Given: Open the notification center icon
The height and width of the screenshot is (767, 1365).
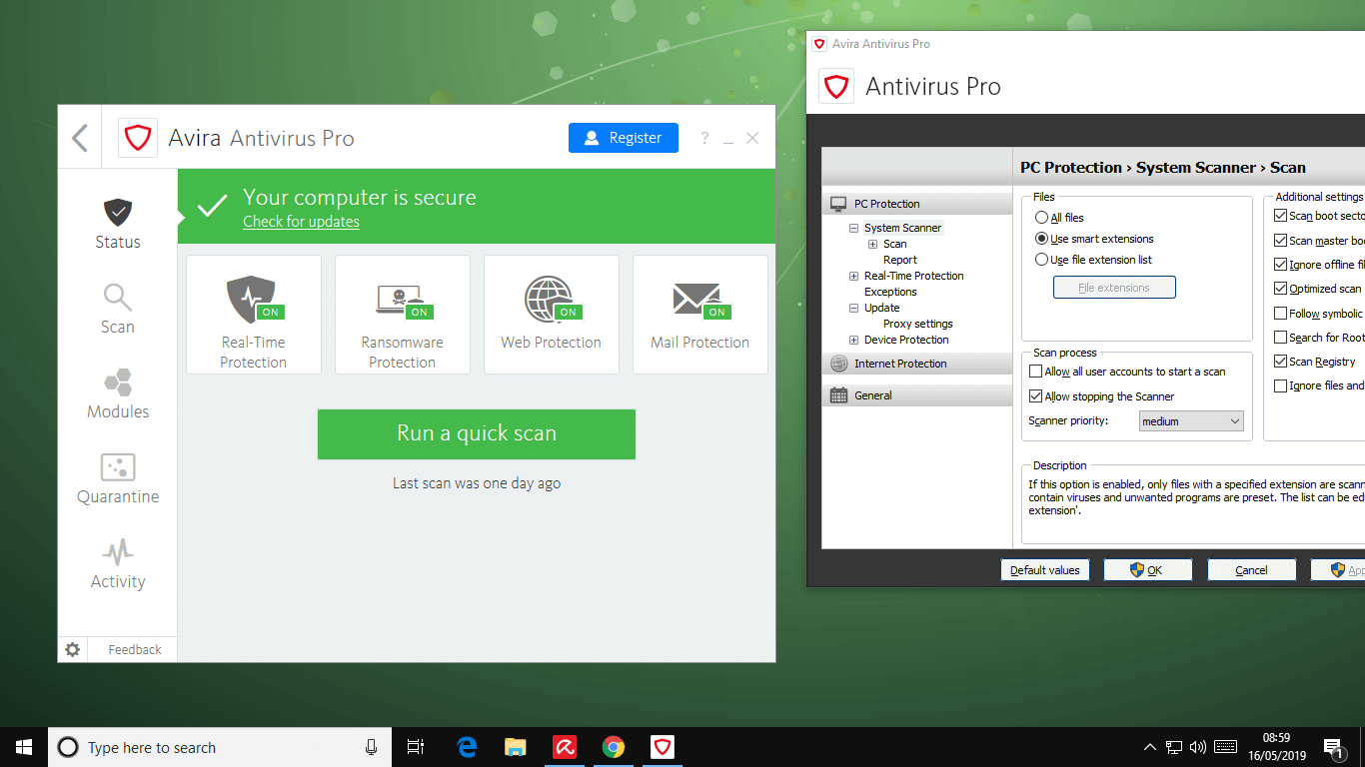Looking at the screenshot, I should [x=1332, y=747].
